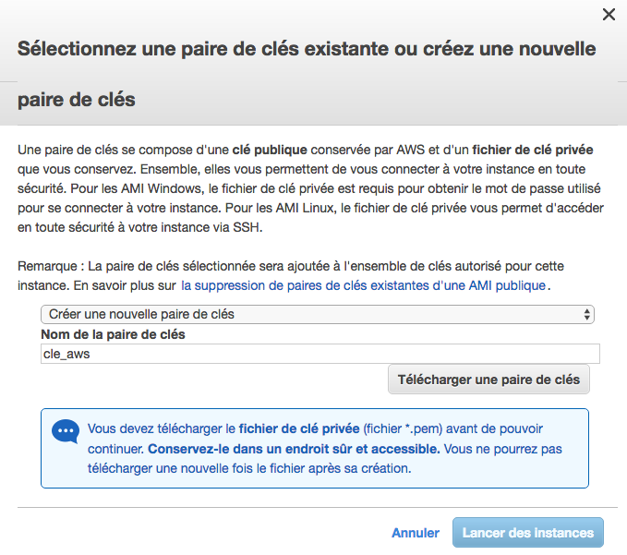Close the key pair dialog

(609, 14)
